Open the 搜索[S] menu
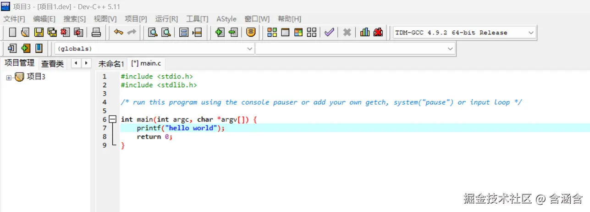Viewport: 590px width, 212px height. [x=75, y=19]
